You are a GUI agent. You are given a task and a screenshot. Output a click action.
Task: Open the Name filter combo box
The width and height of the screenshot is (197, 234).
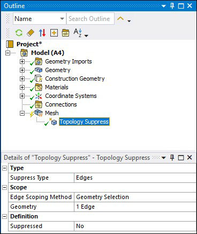pyautogui.click(x=40, y=18)
